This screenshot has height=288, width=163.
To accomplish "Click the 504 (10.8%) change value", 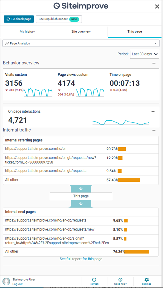I will 66,94.
